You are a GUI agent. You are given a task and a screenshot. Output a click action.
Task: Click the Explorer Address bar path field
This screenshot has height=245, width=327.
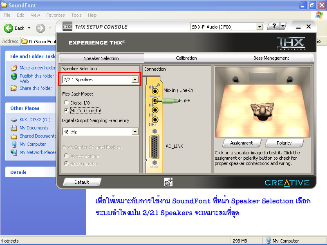click(38, 41)
